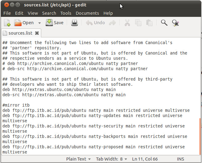Click the '#mirror itb' comment line
The width and height of the screenshot is (202, 163).
[x=16, y=105]
